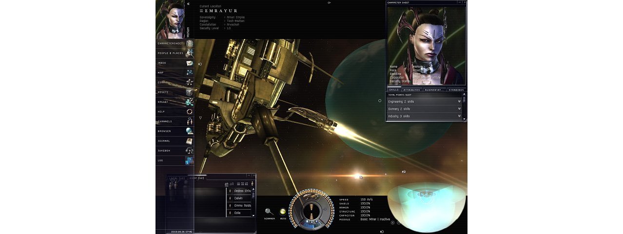Open the Character Sheet from the sidebar
This screenshot has height=234, width=623.
[175, 43]
